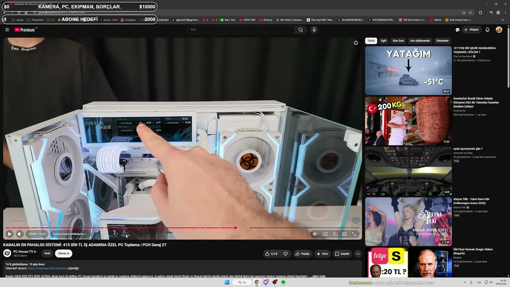Click the Abone ol subscribe button
The width and height of the screenshot is (510, 287).
[x=63, y=254]
